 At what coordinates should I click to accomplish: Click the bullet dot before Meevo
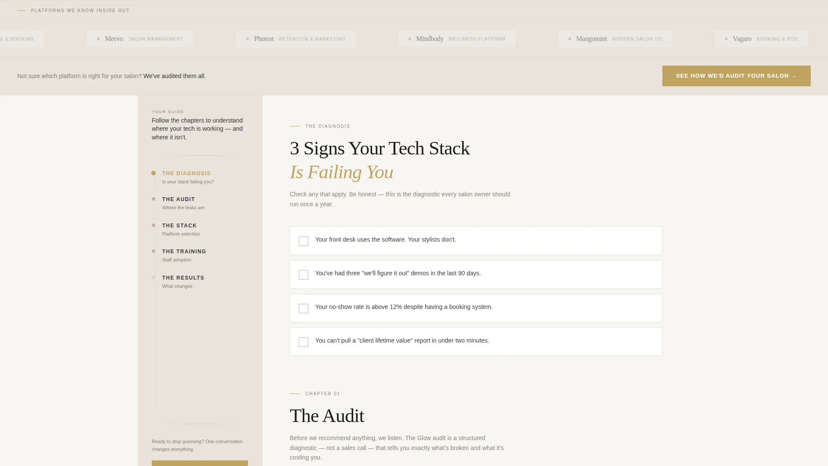(x=98, y=39)
